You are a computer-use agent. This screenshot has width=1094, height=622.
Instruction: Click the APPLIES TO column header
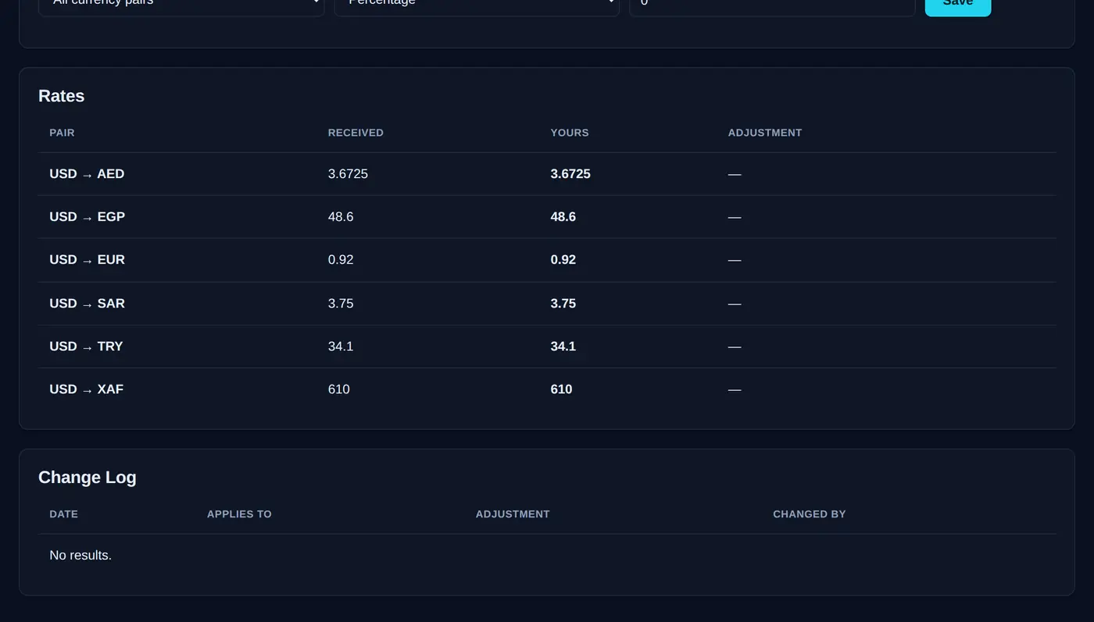click(239, 514)
